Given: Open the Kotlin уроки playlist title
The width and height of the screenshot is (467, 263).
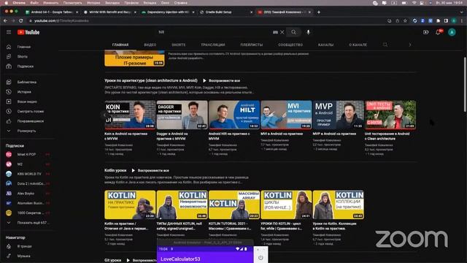Looking at the screenshot, I should point(115,170).
